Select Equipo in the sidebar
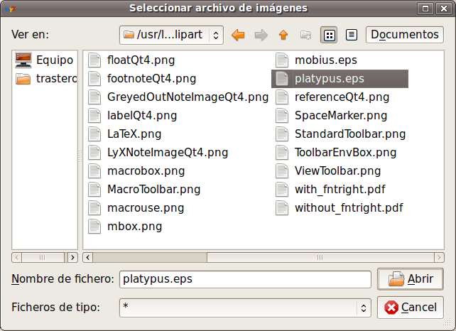 pyautogui.click(x=45, y=60)
